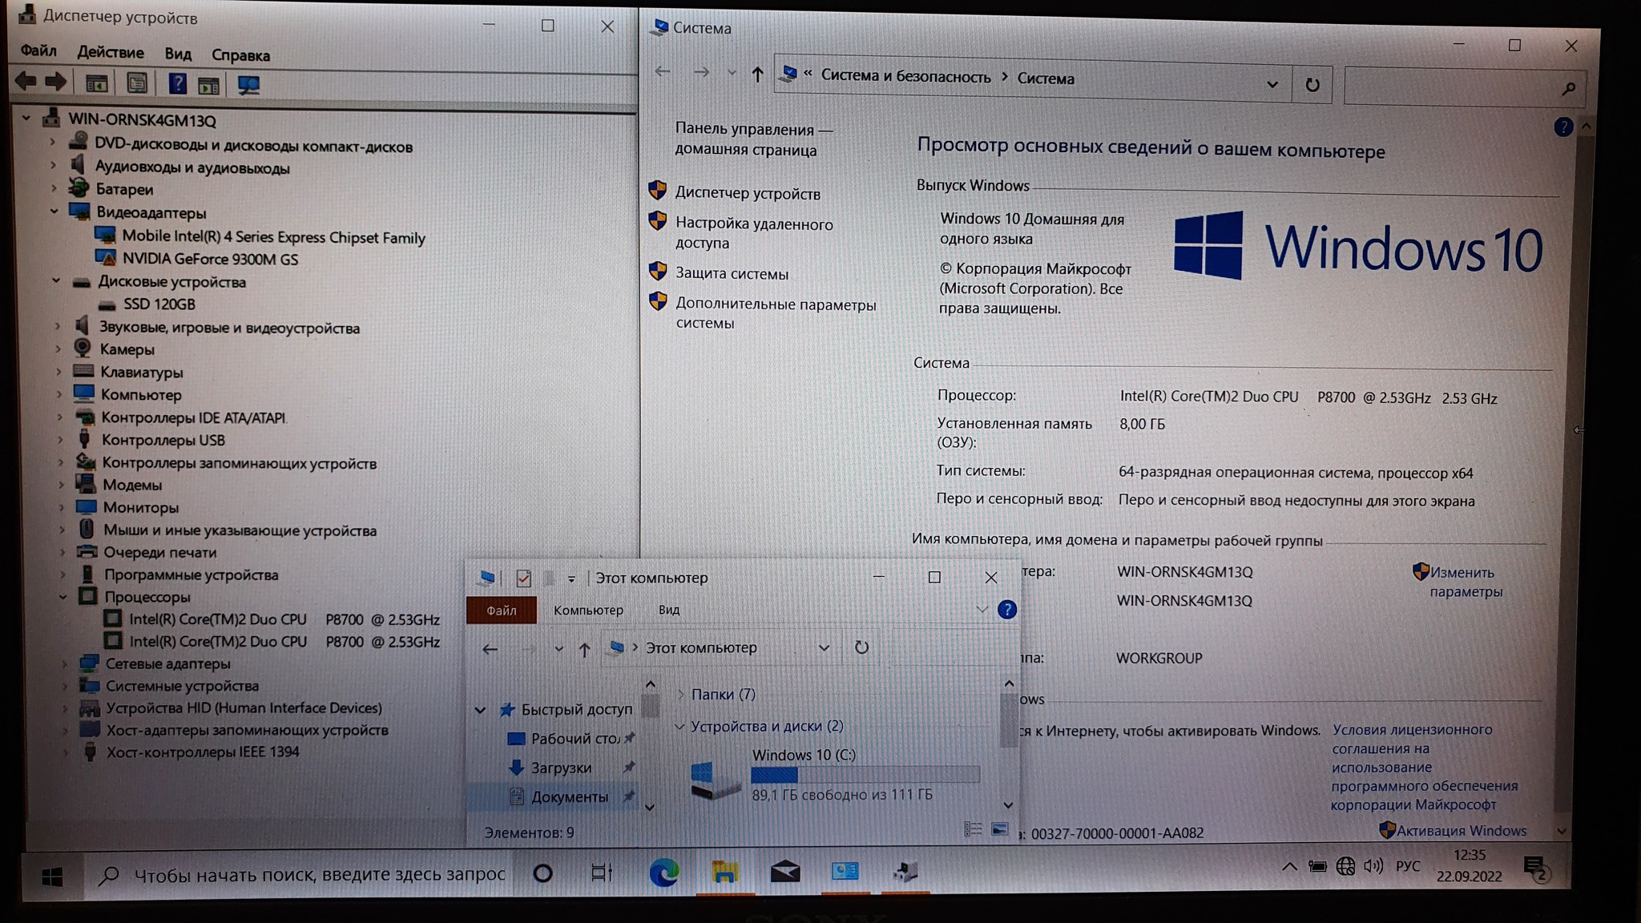
Task: Click the volume icon in system tray
Action: click(1373, 866)
